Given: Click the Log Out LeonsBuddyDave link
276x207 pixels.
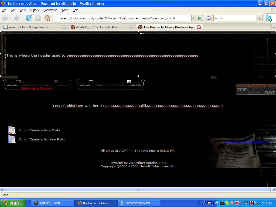Looking at the screenshot, I should [x=246, y=142].
